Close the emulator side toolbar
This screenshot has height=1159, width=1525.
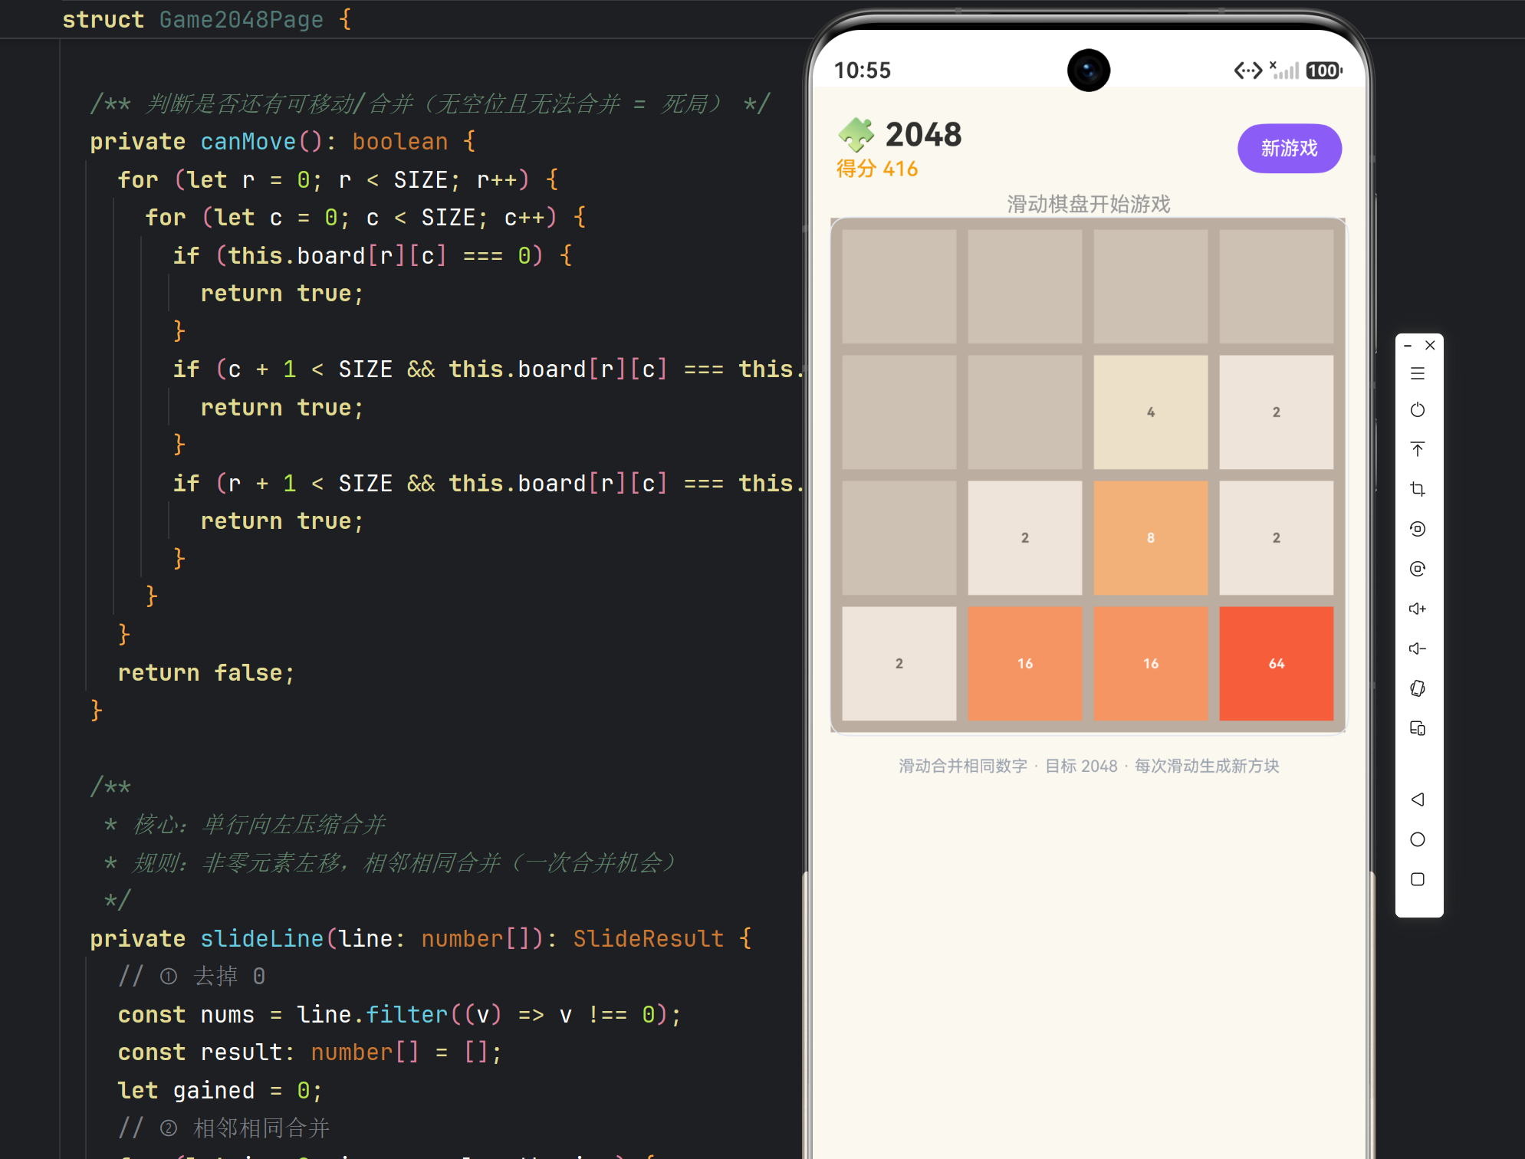click(x=1430, y=346)
